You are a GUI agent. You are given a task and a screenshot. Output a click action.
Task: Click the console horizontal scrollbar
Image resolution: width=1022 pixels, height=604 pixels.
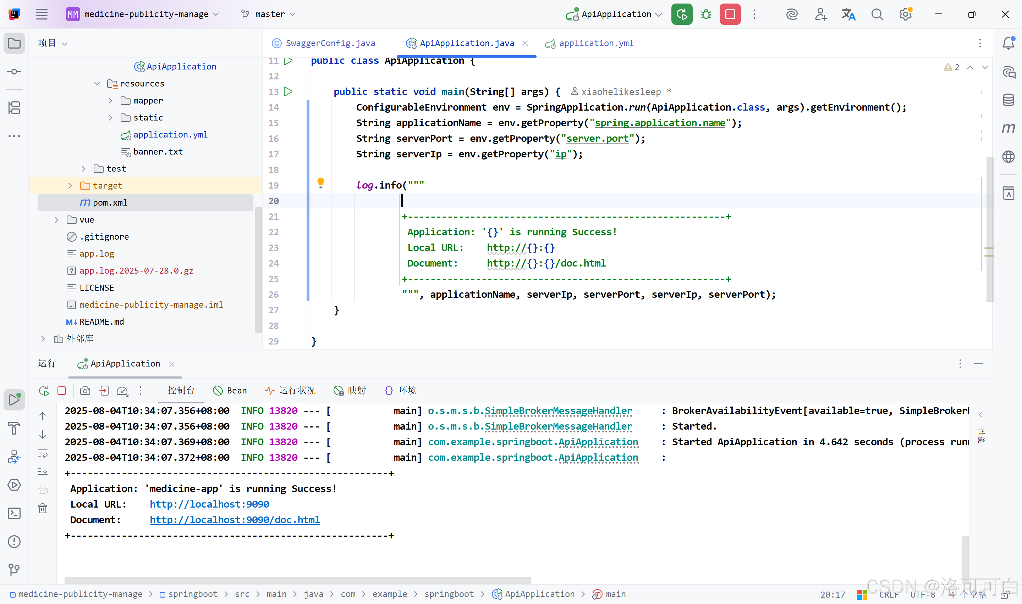(x=297, y=580)
